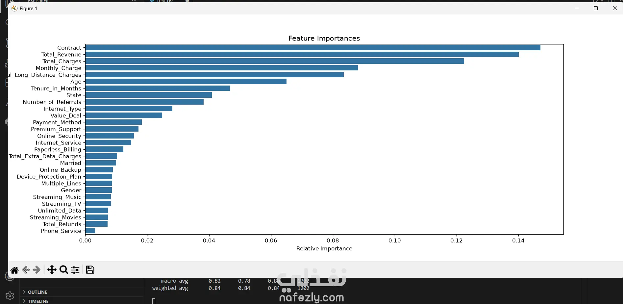Open VS Code Manage gear icon
Viewport: 623px width, 304px height.
click(10, 296)
